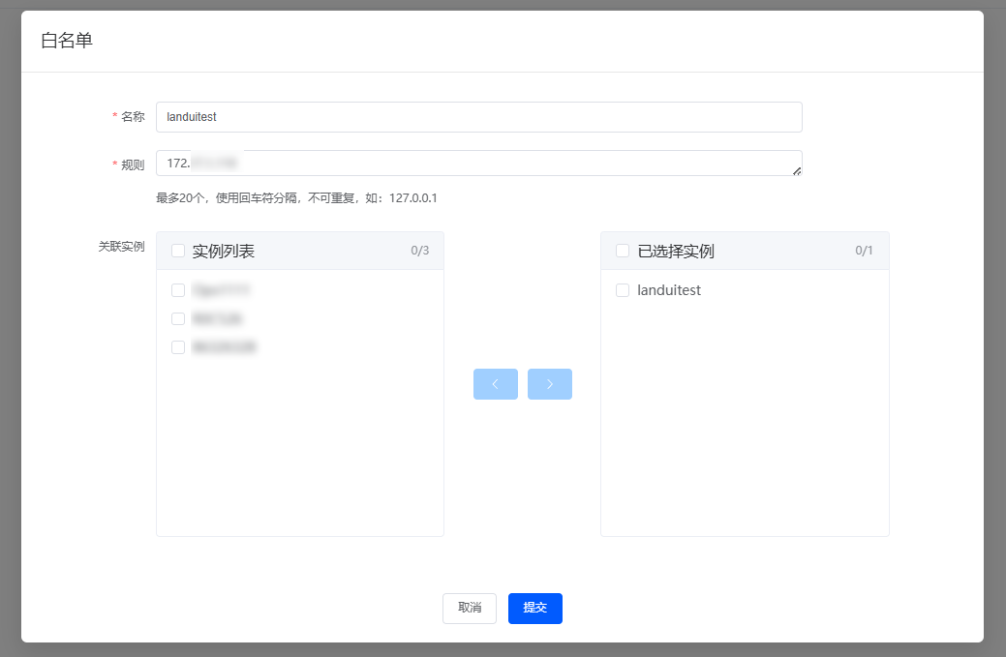Check the second instance in 实例列表
The image size is (1006, 657).
click(178, 318)
